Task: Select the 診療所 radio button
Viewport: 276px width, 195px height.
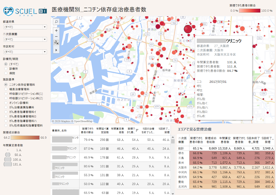Action: [6, 69]
